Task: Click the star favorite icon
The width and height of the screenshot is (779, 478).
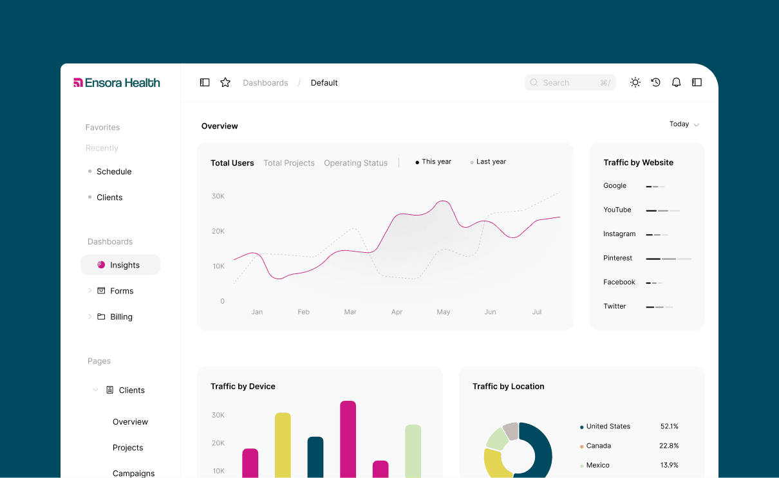Action: tap(225, 82)
